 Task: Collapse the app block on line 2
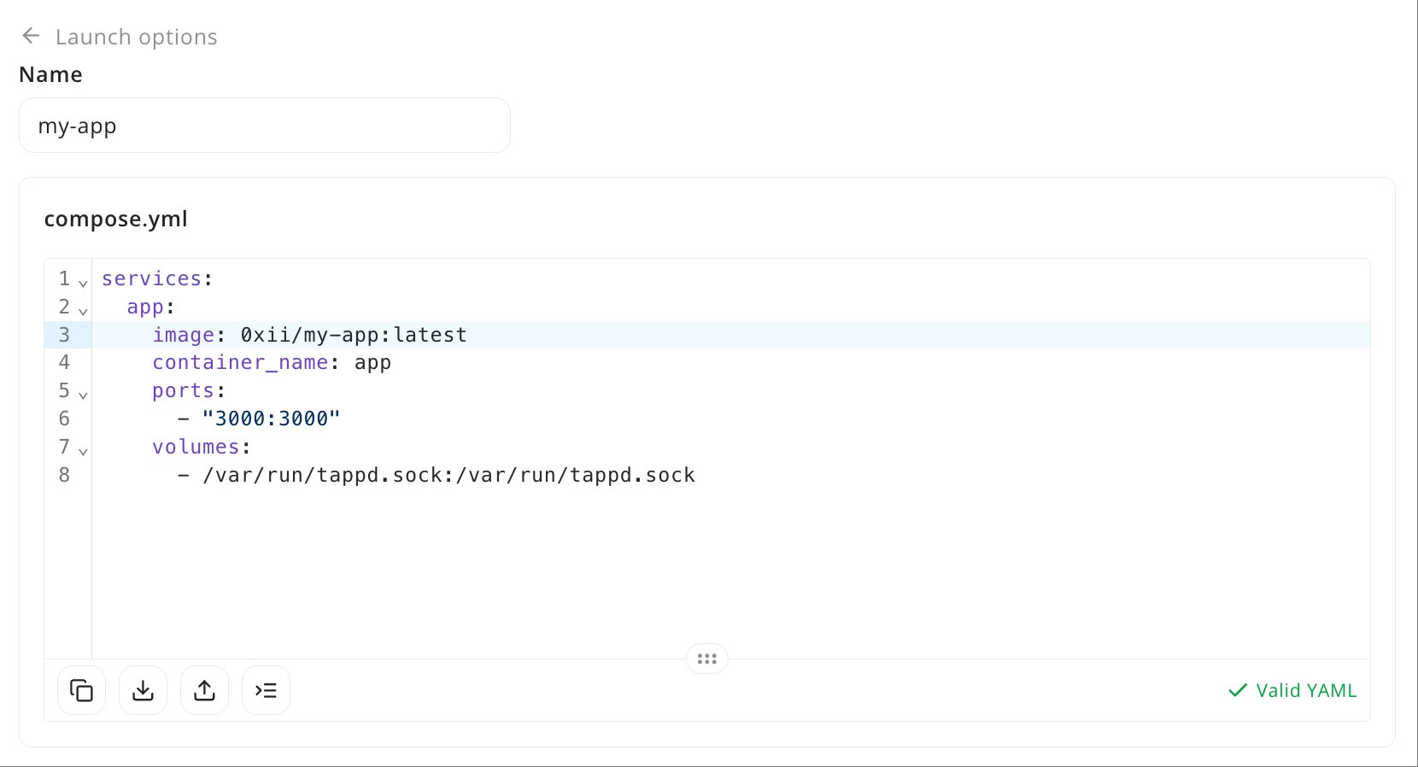pyautogui.click(x=83, y=311)
